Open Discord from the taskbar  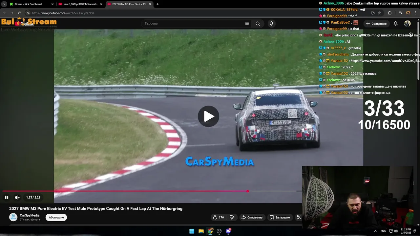[228, 231]
